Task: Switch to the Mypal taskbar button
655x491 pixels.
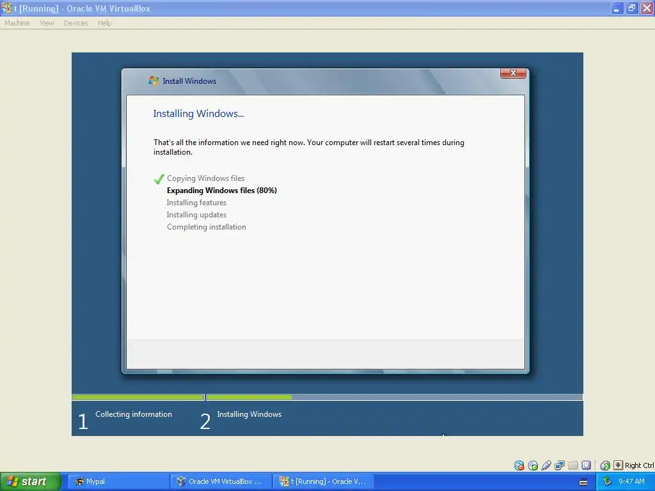Action: click(118, 481)
